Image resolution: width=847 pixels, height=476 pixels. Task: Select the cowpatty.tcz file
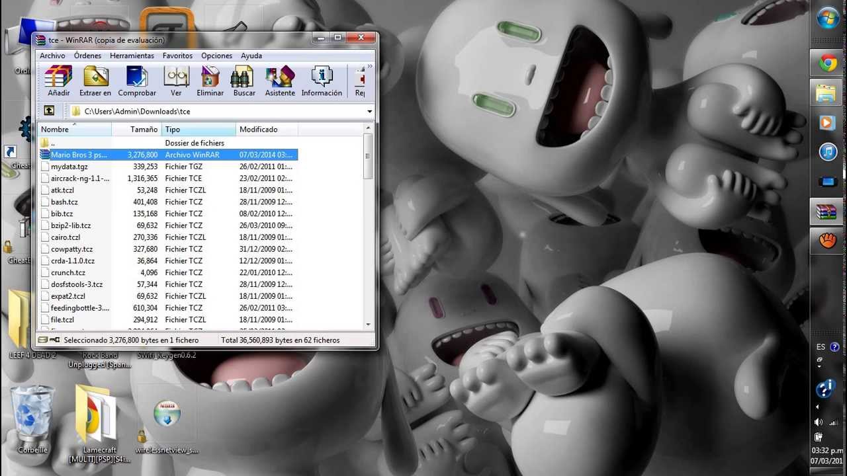(x=168, y=249)
